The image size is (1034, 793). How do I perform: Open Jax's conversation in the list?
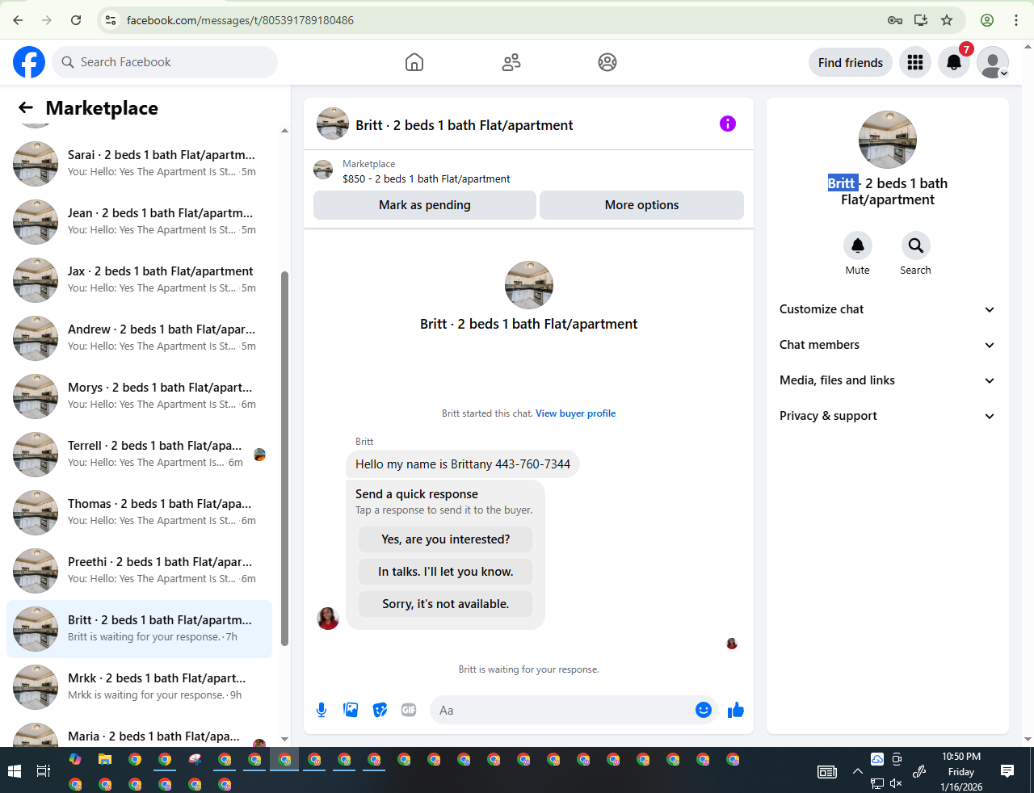pos(139,279)
